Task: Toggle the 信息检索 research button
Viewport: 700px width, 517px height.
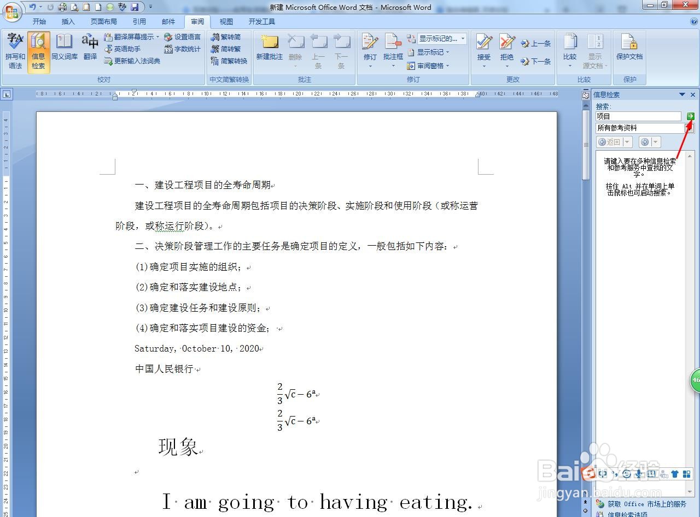Action: click(x=38, y=52)
